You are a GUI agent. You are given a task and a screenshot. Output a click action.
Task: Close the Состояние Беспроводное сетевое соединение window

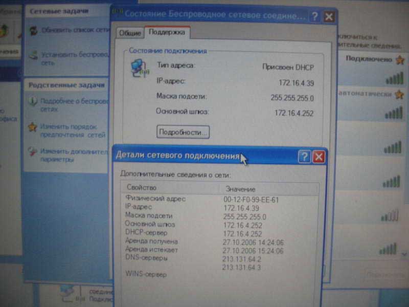[329, 17]
